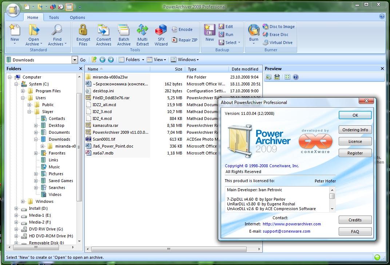Close the Preview pane
Viewport: 390px width, 265px height.
click(x=382, y=69)
